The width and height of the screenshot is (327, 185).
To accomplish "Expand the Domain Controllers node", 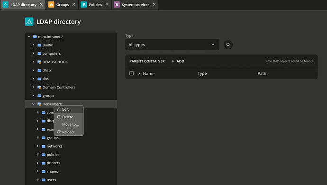I will coord(33,87).
